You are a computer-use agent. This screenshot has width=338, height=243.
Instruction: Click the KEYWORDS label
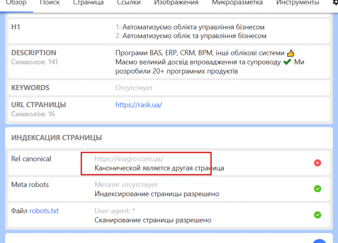point(30,88)
